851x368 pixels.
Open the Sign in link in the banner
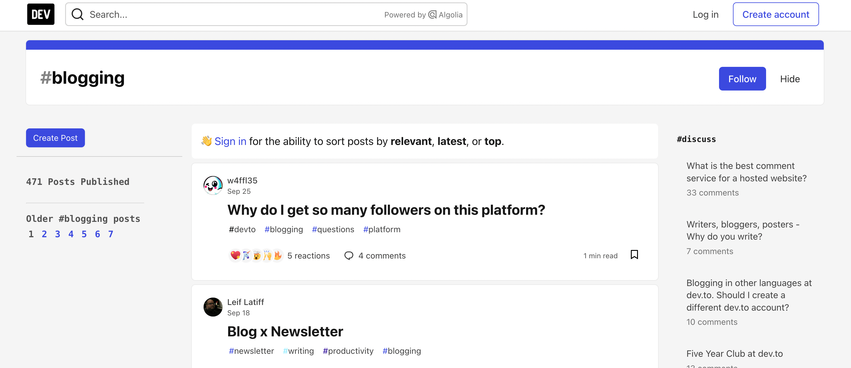(230, 141)
